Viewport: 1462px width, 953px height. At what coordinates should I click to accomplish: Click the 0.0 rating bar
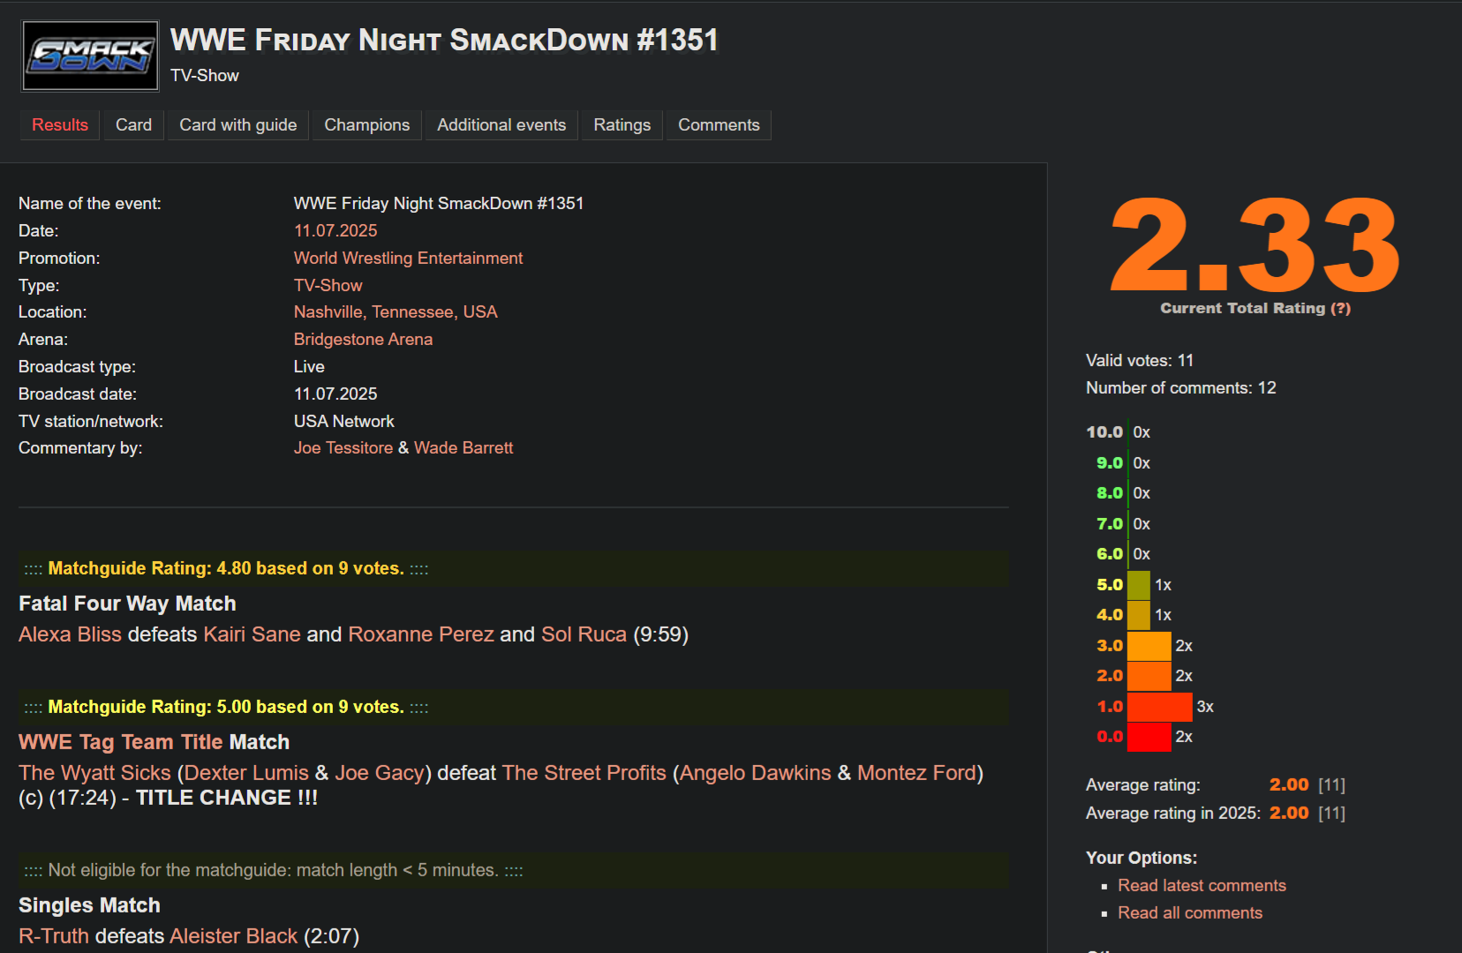click(1149, 737)
